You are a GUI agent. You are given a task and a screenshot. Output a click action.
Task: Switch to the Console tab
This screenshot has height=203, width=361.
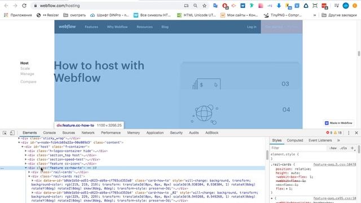[x=50, y=133]
